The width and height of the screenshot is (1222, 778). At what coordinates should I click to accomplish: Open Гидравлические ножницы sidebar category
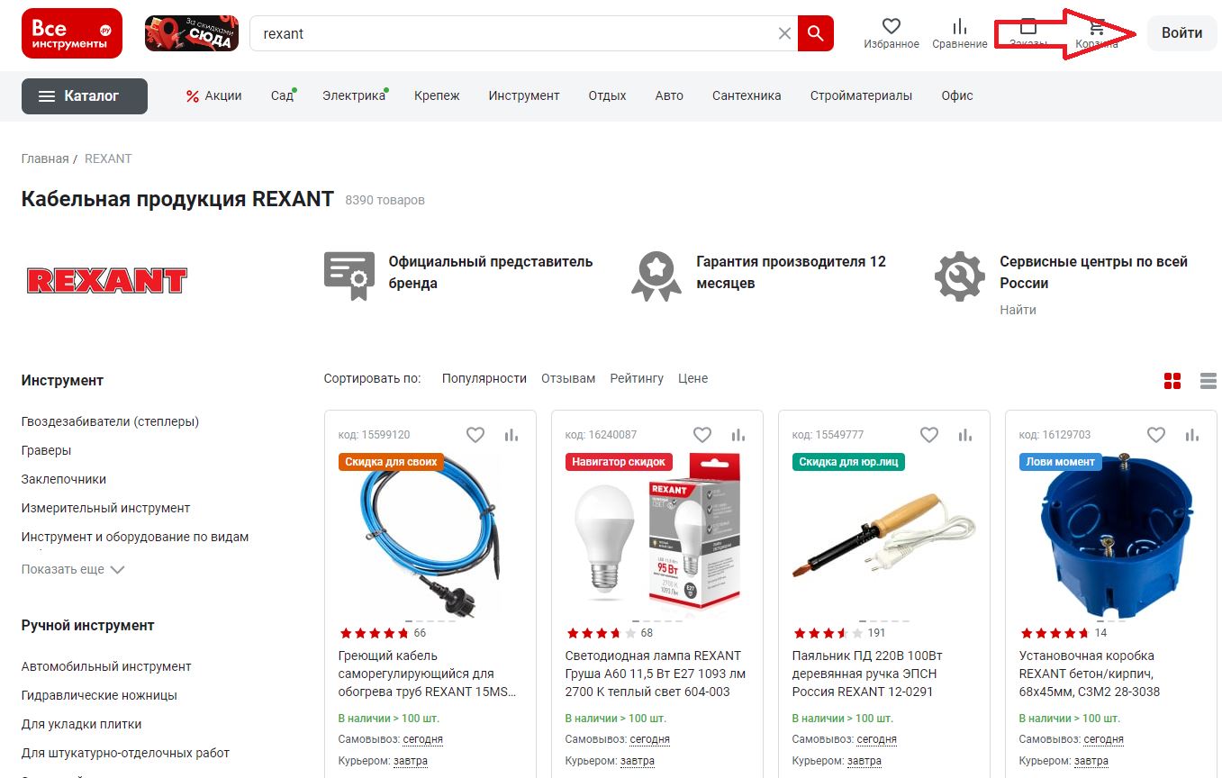99,695
